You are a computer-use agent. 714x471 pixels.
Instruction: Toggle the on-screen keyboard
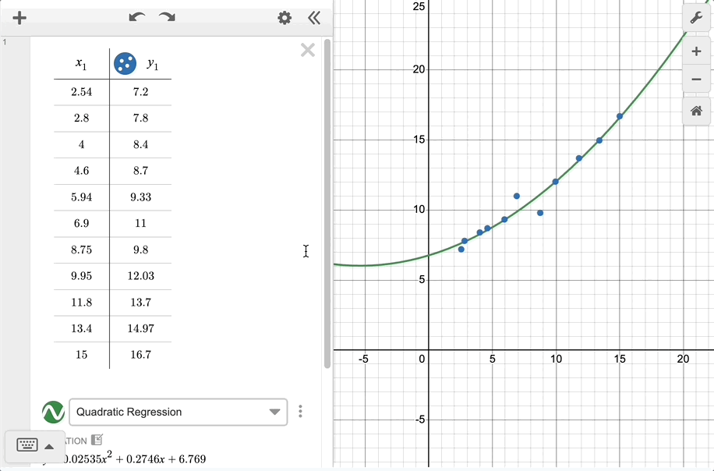tap(27, 445)
